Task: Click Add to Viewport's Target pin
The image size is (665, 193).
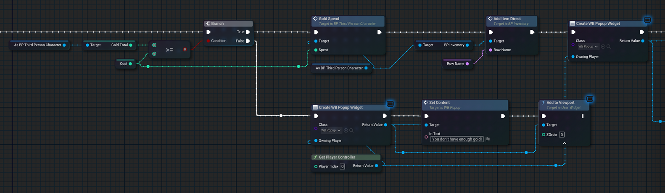Action: pyautogui.click(x=544, y=125)
